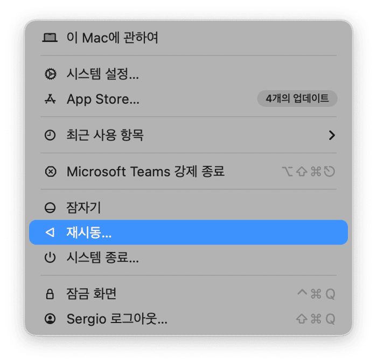Click the restart triangle icon

coord(50,233)
